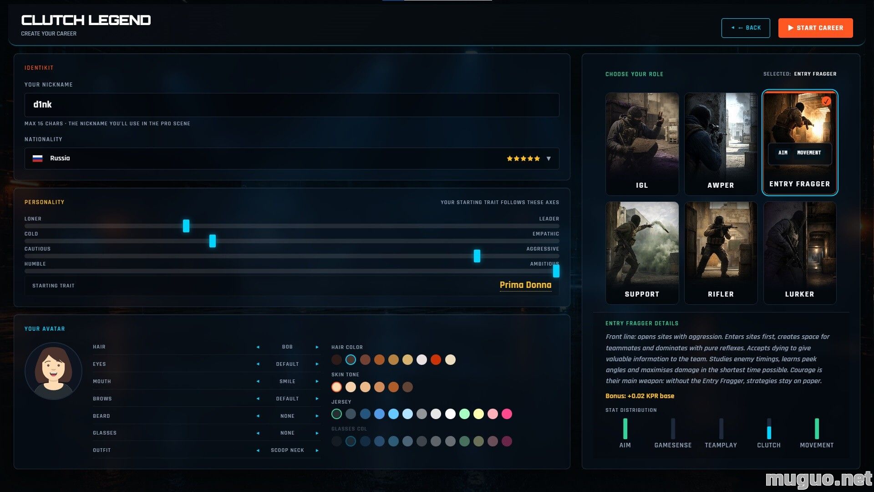
Task: Click previous arrow for Outfit option
Action: pyautogui.click(x=258, y=451)
